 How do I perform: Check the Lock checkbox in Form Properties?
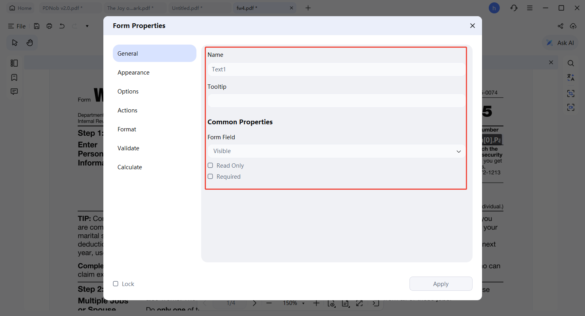tap(115, 283)
